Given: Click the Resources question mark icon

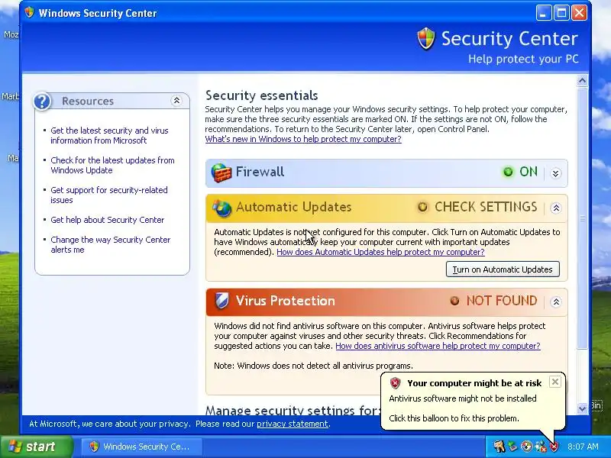Looking at the screenshot, I should click(x=42, y=102).
